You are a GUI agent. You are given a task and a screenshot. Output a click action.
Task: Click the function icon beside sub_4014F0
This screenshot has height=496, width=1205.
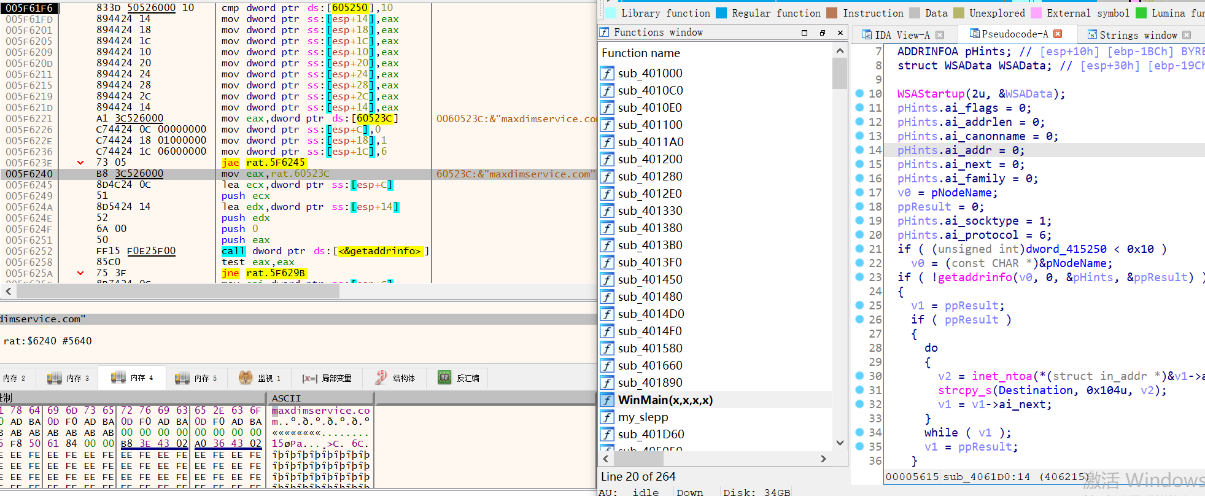[606, 331]
